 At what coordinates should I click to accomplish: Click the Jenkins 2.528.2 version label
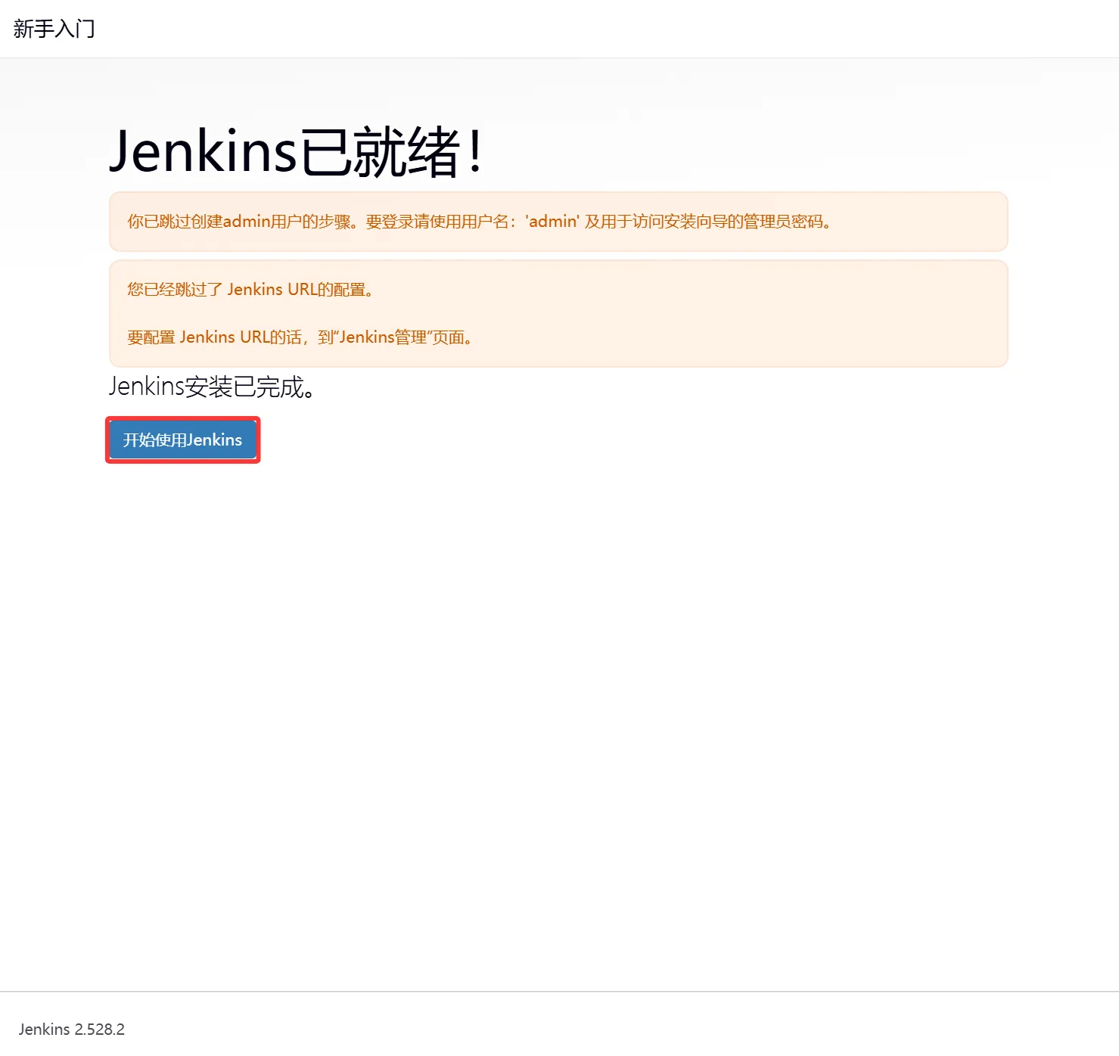73,1029
